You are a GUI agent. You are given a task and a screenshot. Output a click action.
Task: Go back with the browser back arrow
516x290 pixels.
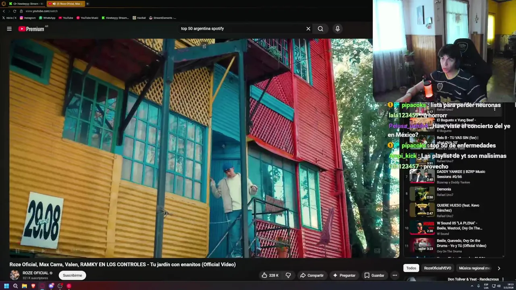click(x=4, y=11)
